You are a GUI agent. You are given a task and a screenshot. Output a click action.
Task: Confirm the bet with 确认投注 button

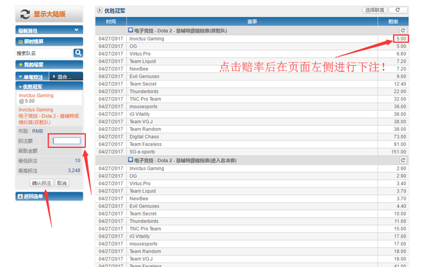(41, 183)
